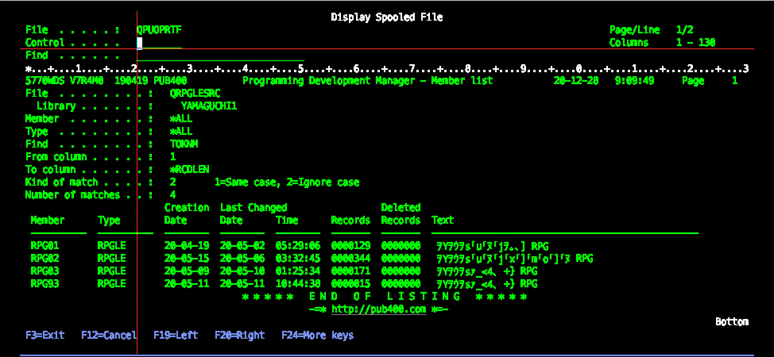
Task: Click the records count 0000344
Action: coord(351,258)
